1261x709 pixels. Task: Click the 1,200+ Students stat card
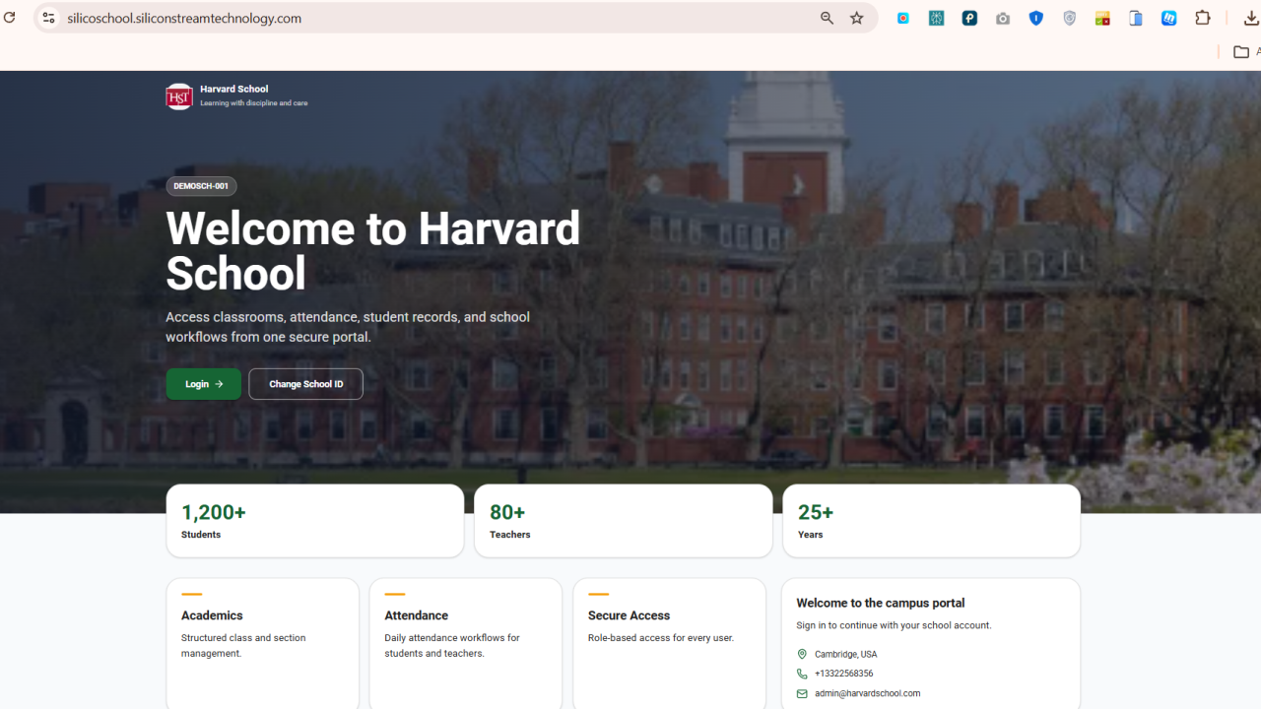pyautogui.click(x=315, y=521)
